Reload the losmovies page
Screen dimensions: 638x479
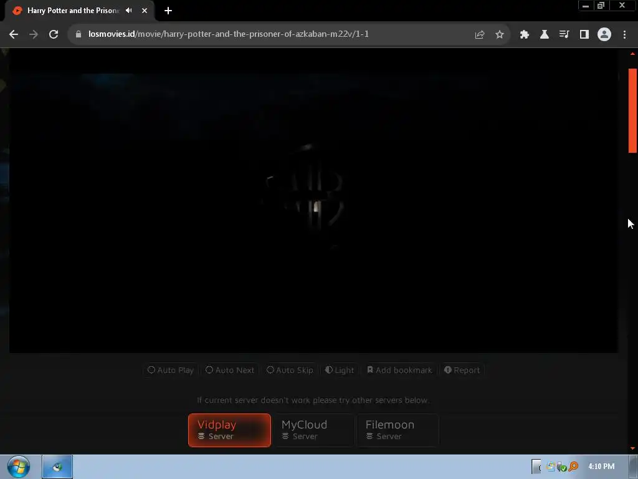click(x=54, y=34)
